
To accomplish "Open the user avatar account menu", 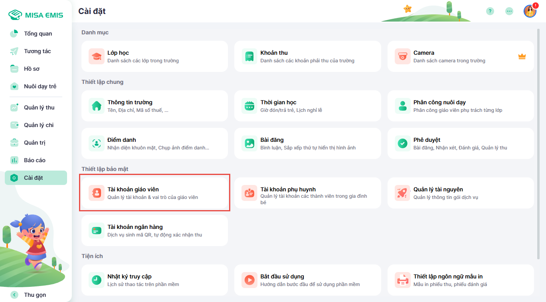I will (x=530, y=11).
